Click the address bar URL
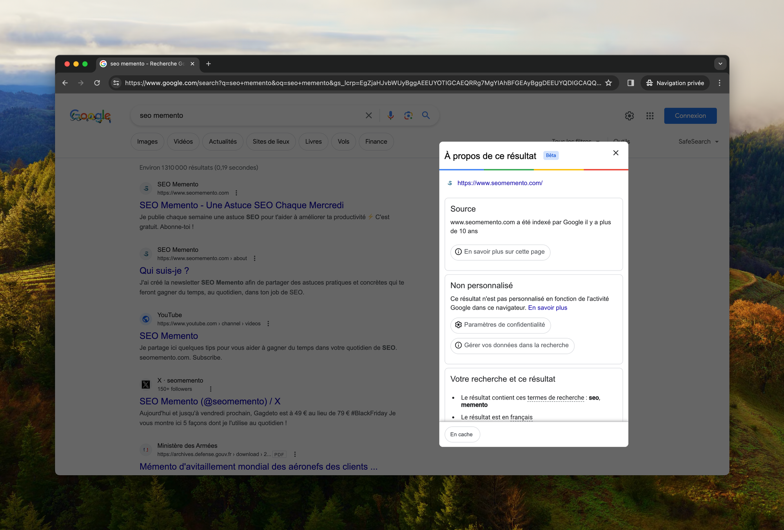The height and width of the screenshot is (530, 784). [x=363, y=83]
